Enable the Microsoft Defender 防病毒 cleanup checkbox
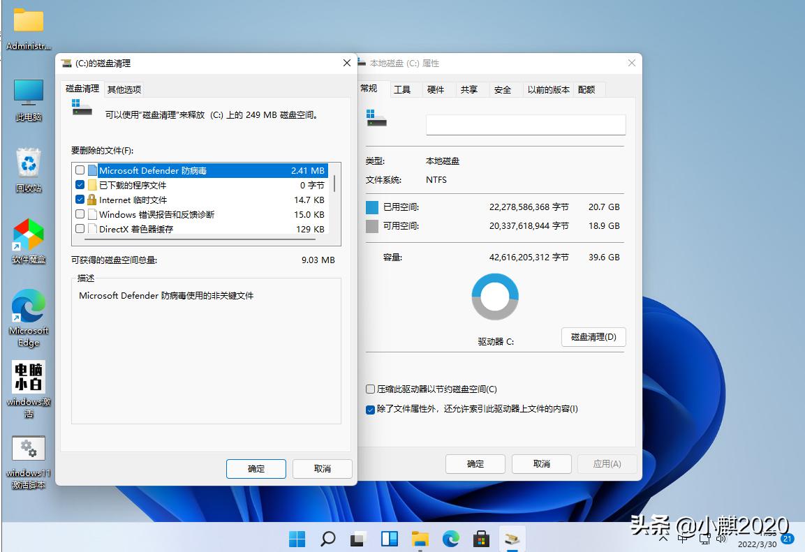805x552 pixels. (79, 170)
